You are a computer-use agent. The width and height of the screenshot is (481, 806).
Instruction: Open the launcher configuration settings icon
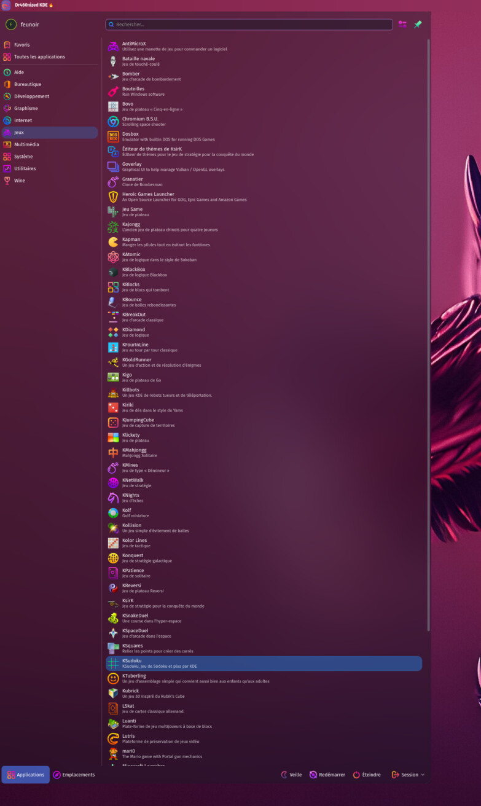click(402, 25)
